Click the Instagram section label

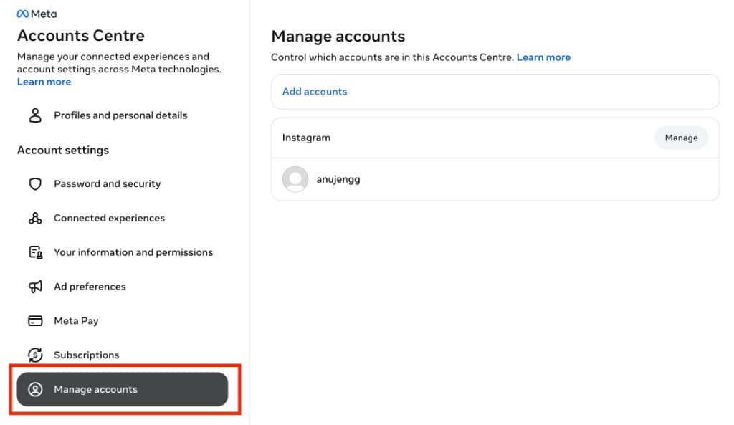306,138
